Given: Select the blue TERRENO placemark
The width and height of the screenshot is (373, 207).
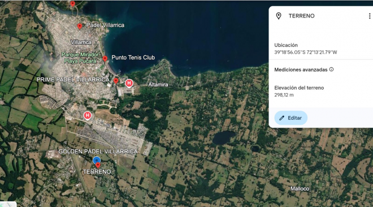Looking at the screenshot, I should (96, 160).
